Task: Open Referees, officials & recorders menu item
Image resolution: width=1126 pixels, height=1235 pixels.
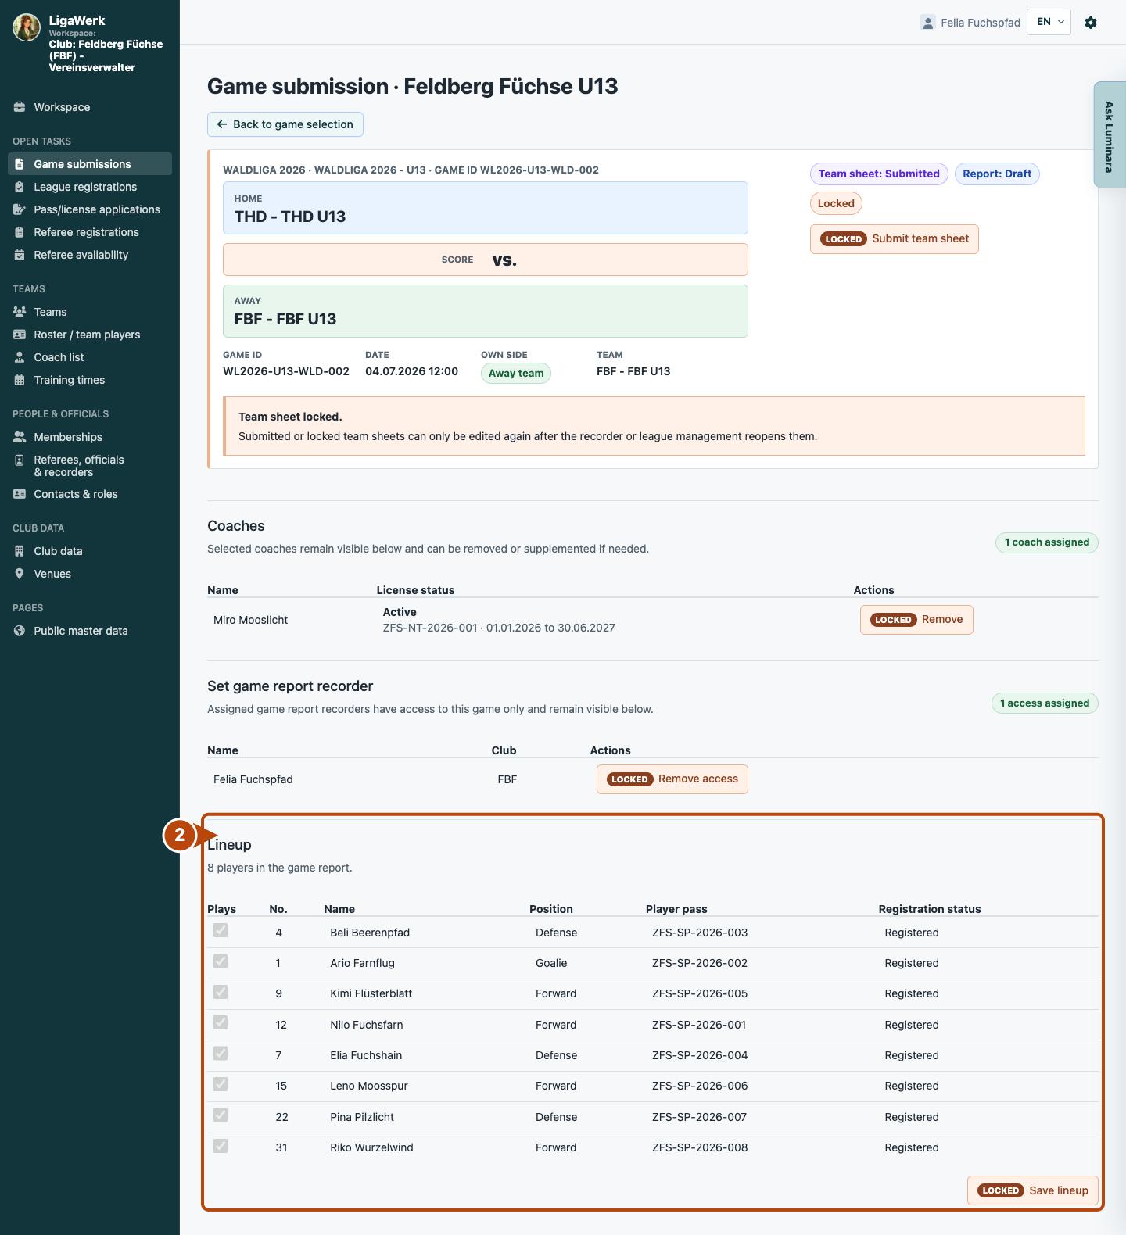Action: [90, 466]
